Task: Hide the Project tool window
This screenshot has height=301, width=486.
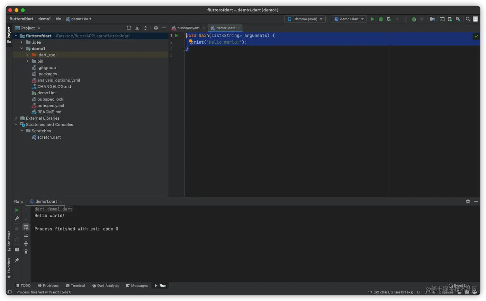Action: [164, 28]
